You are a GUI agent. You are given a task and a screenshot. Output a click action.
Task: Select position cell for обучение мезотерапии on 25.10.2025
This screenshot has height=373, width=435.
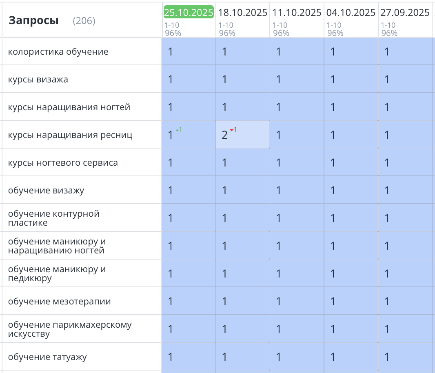tap(189, 301)
